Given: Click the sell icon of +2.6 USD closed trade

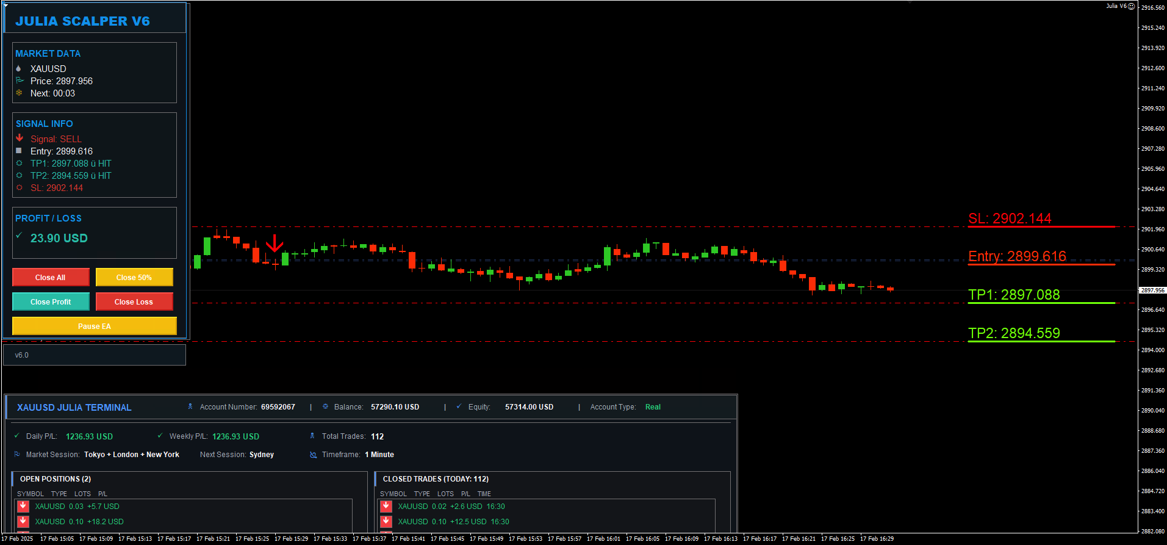Looking at the screenshot, I should tap(386, 506).
